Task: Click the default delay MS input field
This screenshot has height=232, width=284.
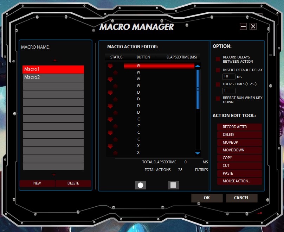Action: pyautogui.click(x=229, y=77)
